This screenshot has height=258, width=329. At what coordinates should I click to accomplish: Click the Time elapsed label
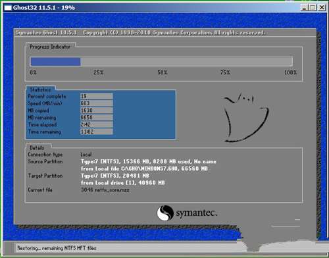pyautogui.click(x=42, y=124)
